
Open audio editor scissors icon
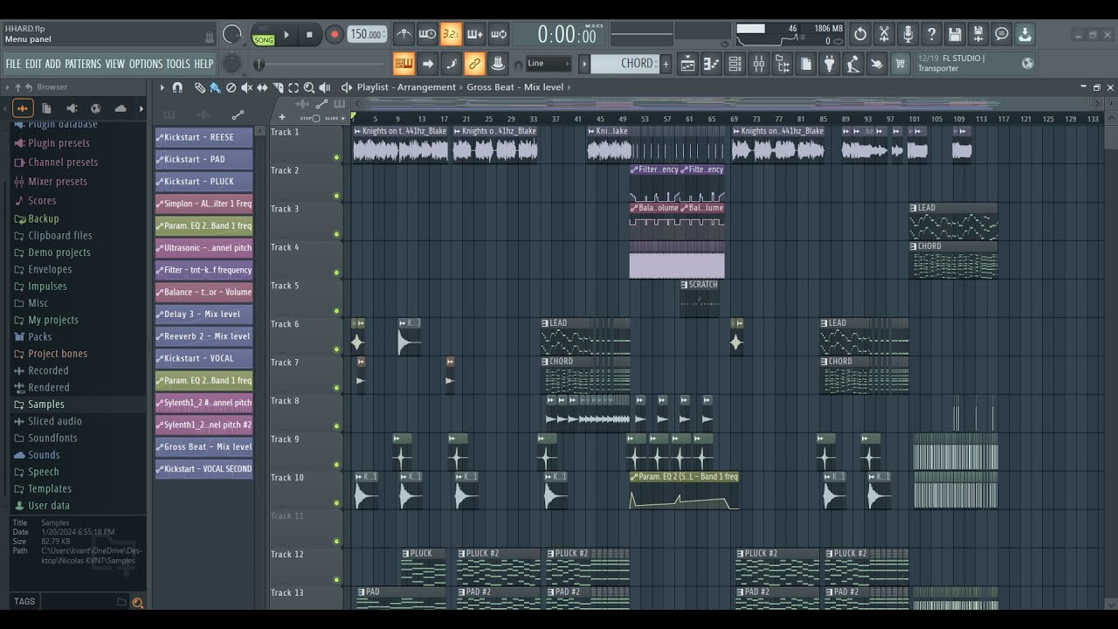pyautogui.click(x=884, y=34)
